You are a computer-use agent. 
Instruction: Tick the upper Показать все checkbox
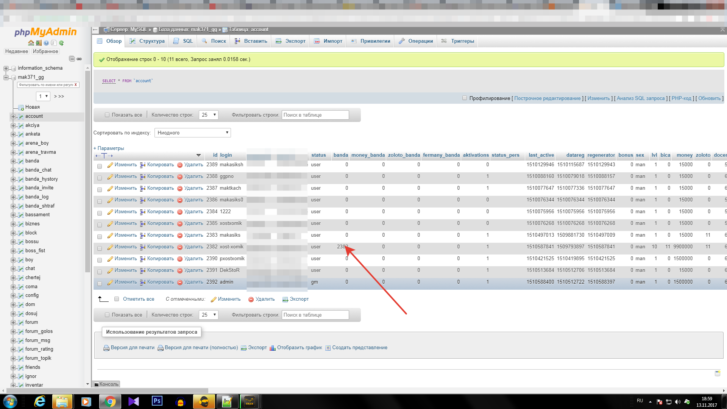click(x=107, y=115)
